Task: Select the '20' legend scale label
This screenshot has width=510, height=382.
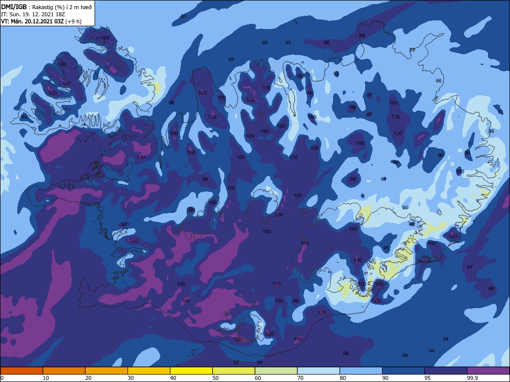Action: click(88, 378)
